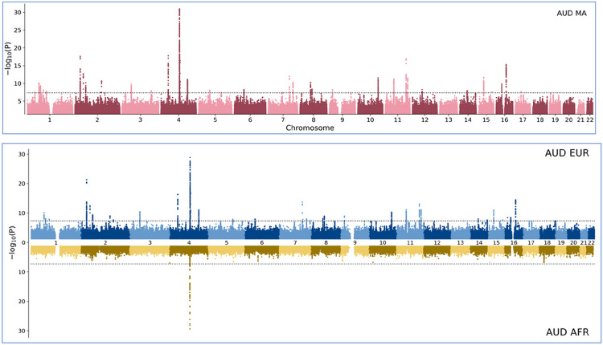Screen dimensions: 603x345
Task: Click chromosome label "16" in AUD MA plot
Action: [x=505, y=120]
